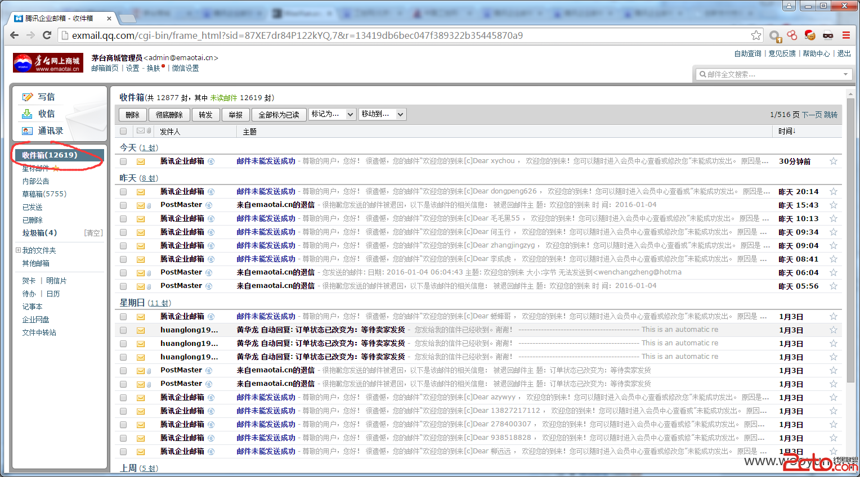This screenshot has width=860, height=477.
Task: Check the 昨天 09:04 email checkbox
Action: 123,246
